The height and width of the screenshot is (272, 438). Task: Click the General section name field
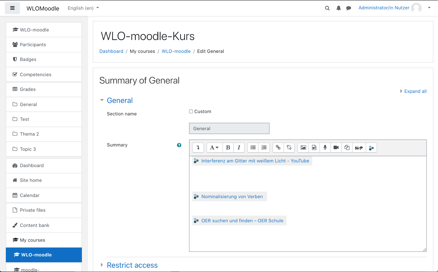point(229,128)
